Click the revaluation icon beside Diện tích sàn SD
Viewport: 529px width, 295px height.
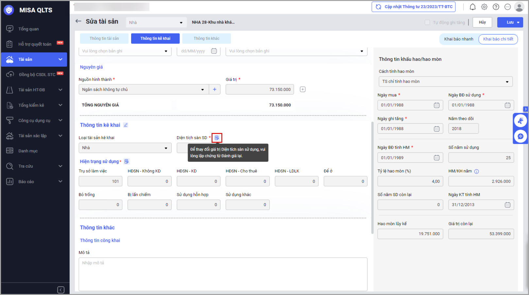[217, 138]
